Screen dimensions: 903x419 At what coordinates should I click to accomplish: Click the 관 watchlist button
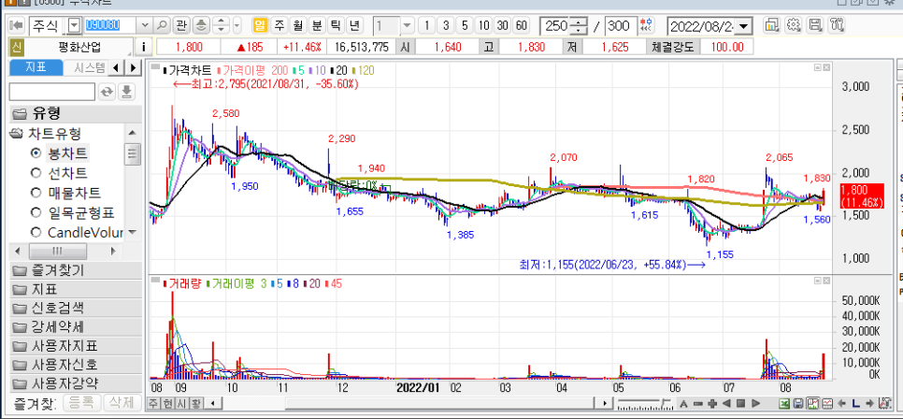click(x=182, y=26)
